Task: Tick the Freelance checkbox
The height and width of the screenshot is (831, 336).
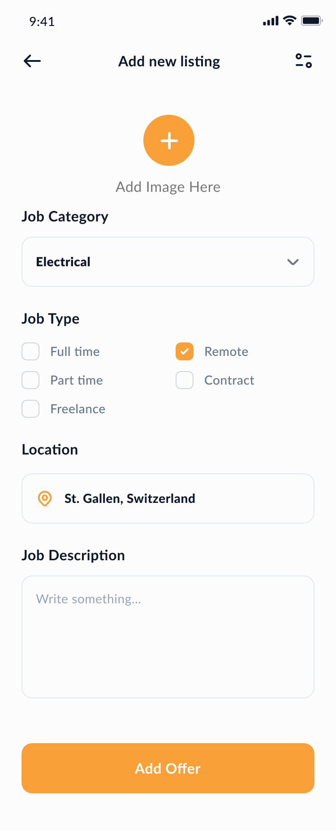Action: (30, 409)
